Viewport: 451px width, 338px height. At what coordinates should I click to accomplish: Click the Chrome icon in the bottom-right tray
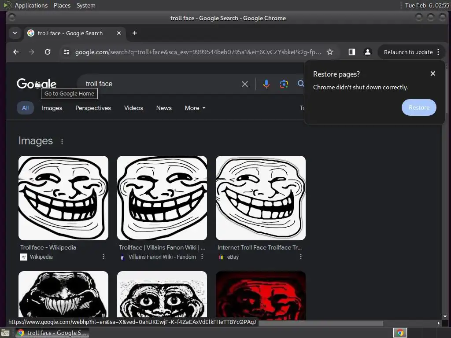[x=400, y=333]
